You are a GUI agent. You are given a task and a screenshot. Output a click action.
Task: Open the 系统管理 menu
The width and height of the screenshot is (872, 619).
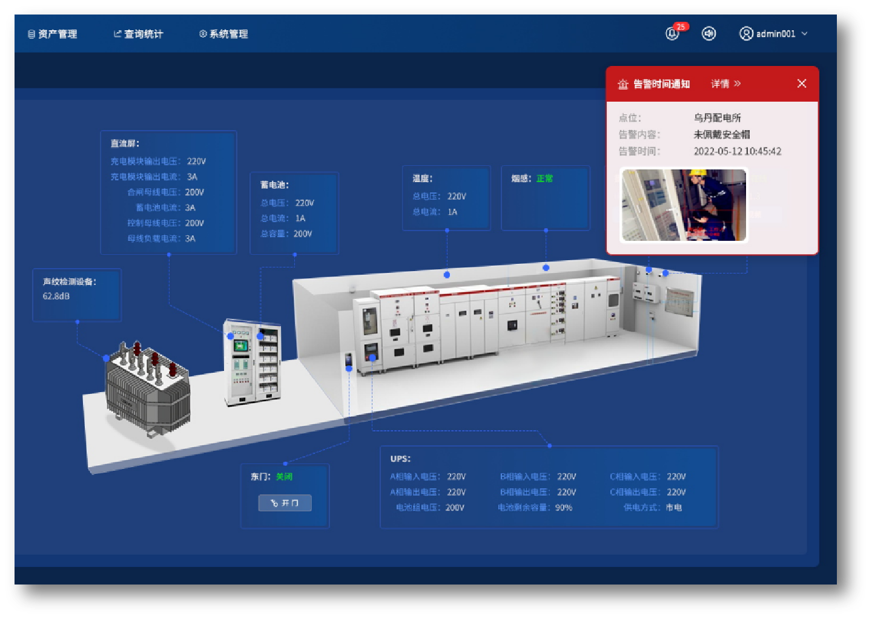(x=224, y=34)
